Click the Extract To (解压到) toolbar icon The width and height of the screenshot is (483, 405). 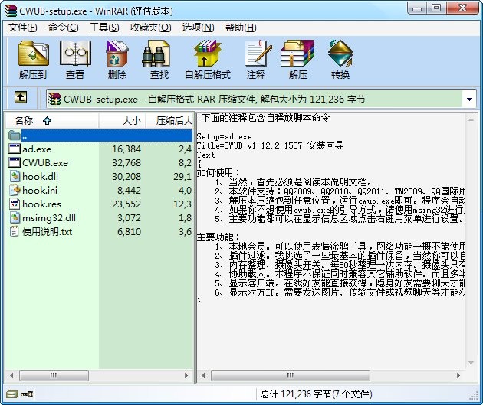pyautogui.click(x=33, y=54)
